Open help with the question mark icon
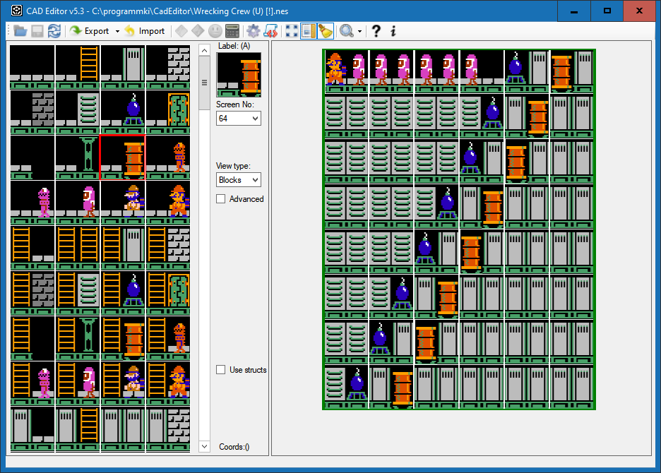This screenshot has height=473, width=661. click(376, 31)
